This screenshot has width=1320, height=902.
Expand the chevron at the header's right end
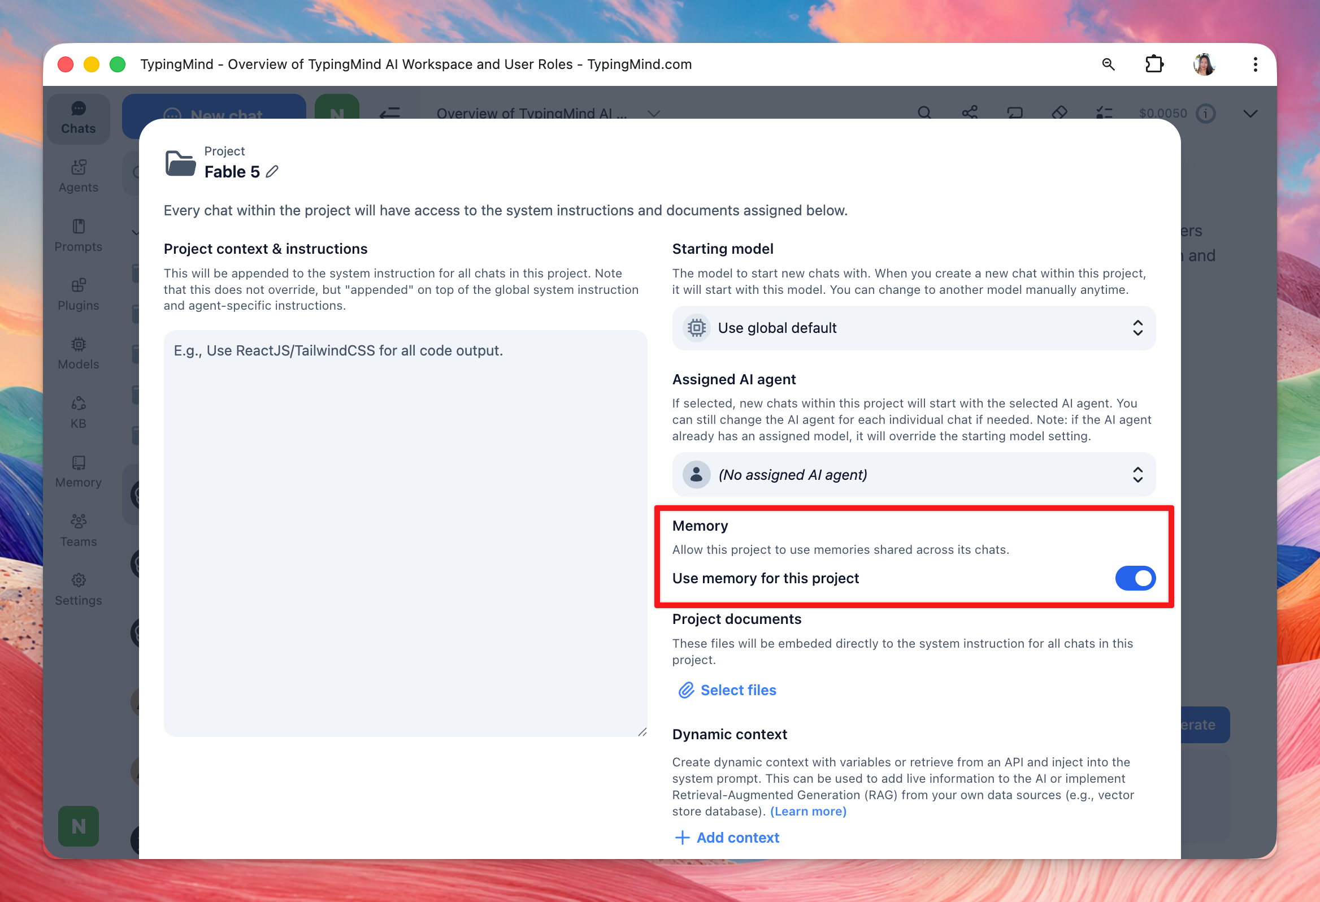point(1249,113)
